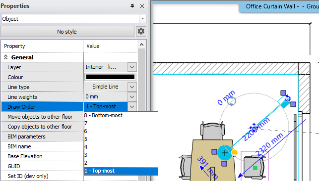This screenshot has width=319, height=181.
Task: Click the properties scrollbar up arrow
Action: [141, 45]
